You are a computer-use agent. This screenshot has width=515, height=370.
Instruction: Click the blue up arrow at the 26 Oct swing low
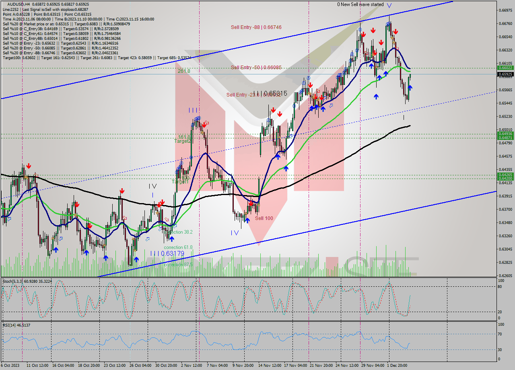coord(136,259)
